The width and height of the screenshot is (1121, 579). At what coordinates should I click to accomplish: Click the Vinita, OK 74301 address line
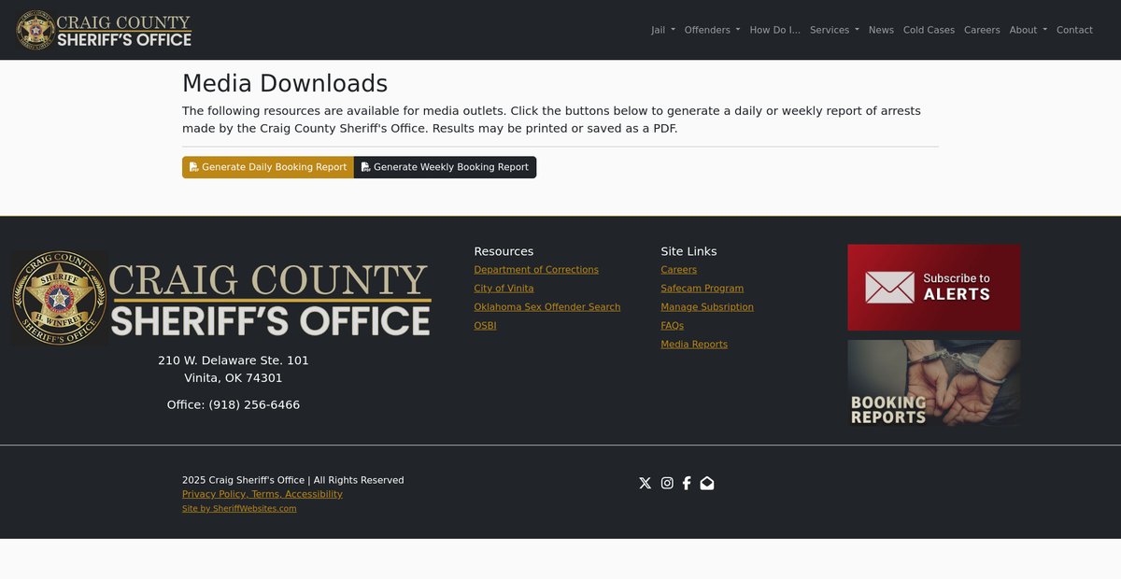pos(234,378)
